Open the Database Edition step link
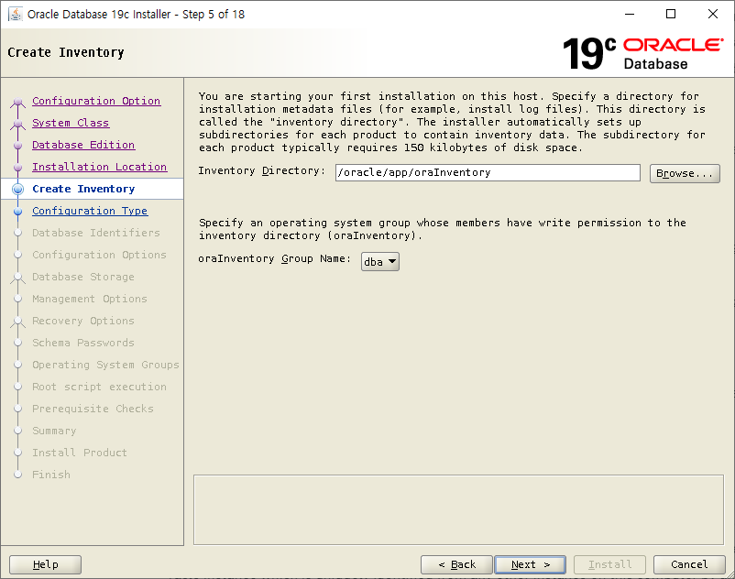Viewport: 735px width, 579px height. [83, 145]
